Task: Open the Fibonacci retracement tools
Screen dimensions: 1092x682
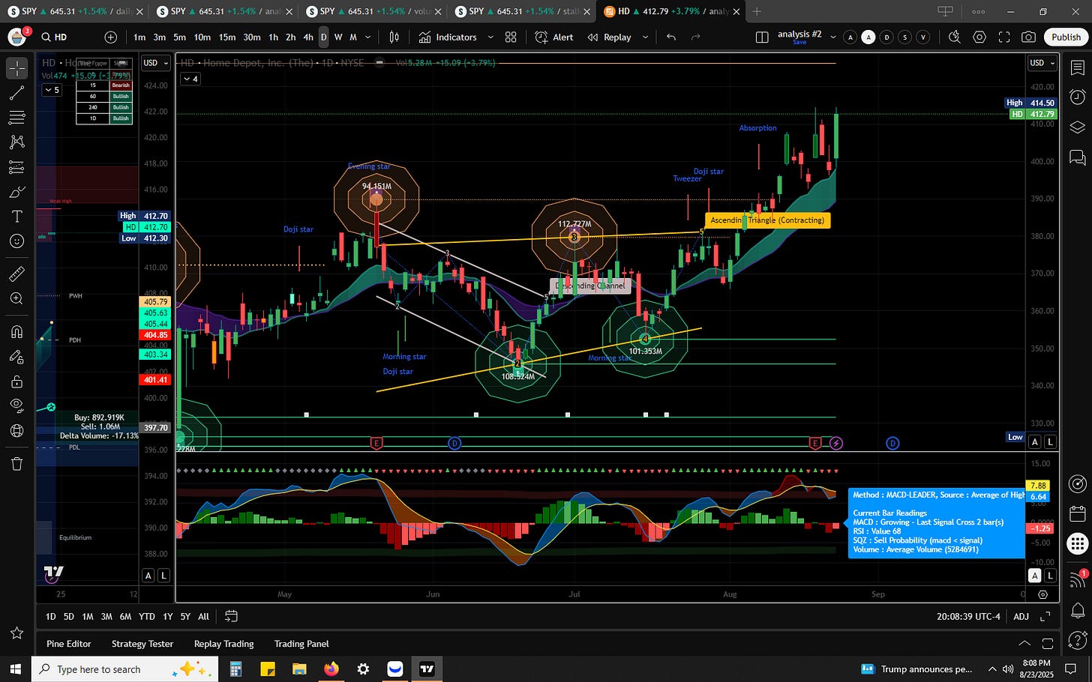Action: [x=16, y=118]
